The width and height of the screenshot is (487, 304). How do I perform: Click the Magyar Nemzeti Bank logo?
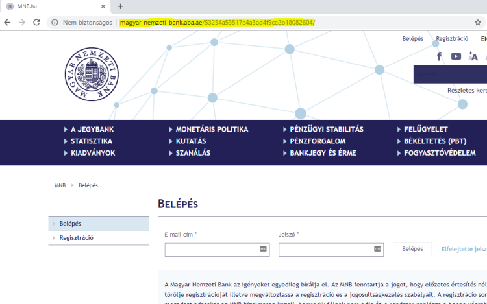pos(92,73)
